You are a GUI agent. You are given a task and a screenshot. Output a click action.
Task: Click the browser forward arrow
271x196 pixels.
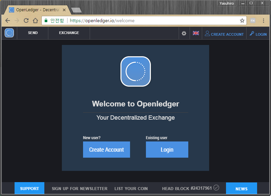pyautogui.click(x=17, y=21)
